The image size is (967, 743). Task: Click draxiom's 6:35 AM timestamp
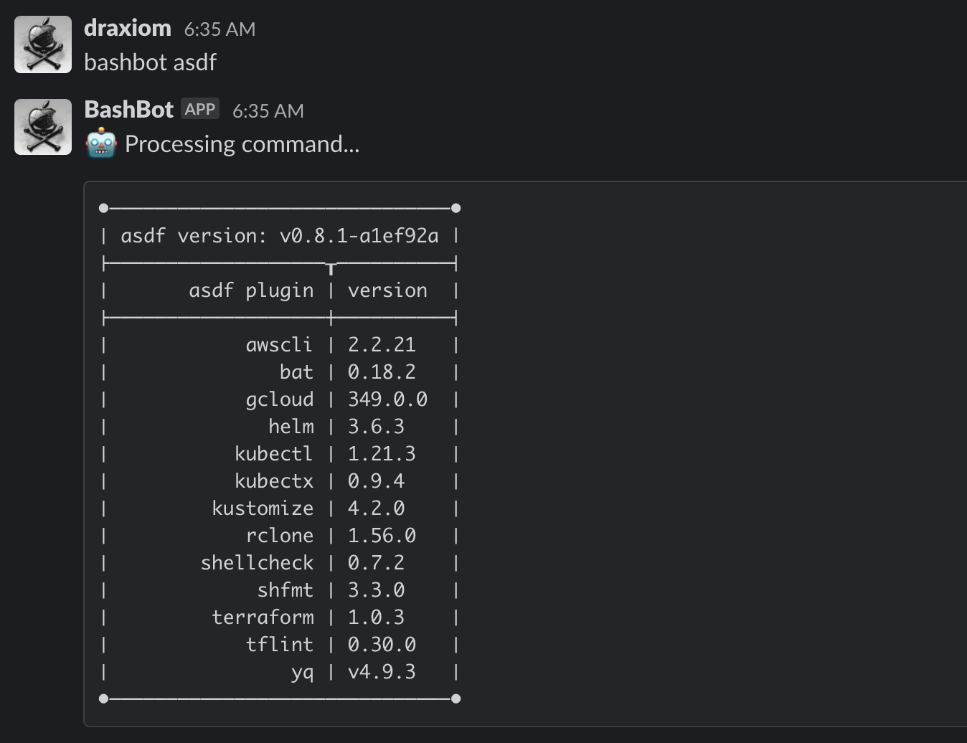point(220,29)
